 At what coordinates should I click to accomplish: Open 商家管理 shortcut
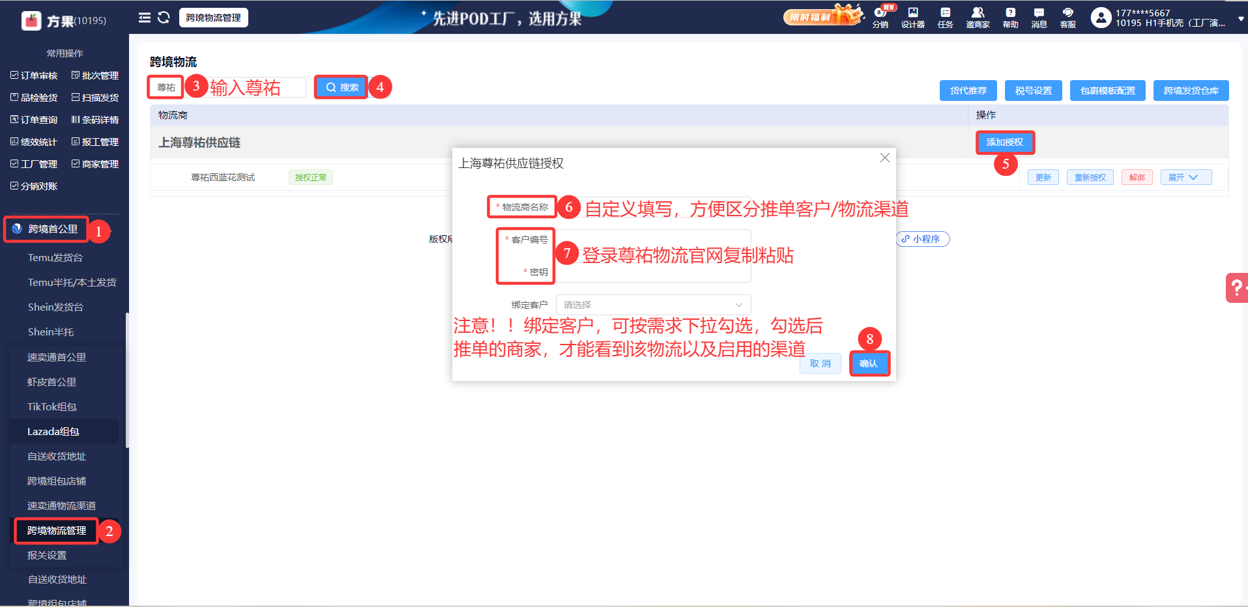pos(95,164)
